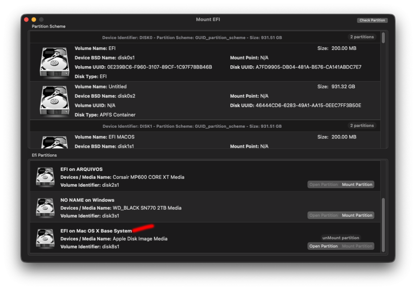Select the disk0s1 EFI hard drive icon
Image resolution: width=416 pixels, height=290 pixels.
54,63
